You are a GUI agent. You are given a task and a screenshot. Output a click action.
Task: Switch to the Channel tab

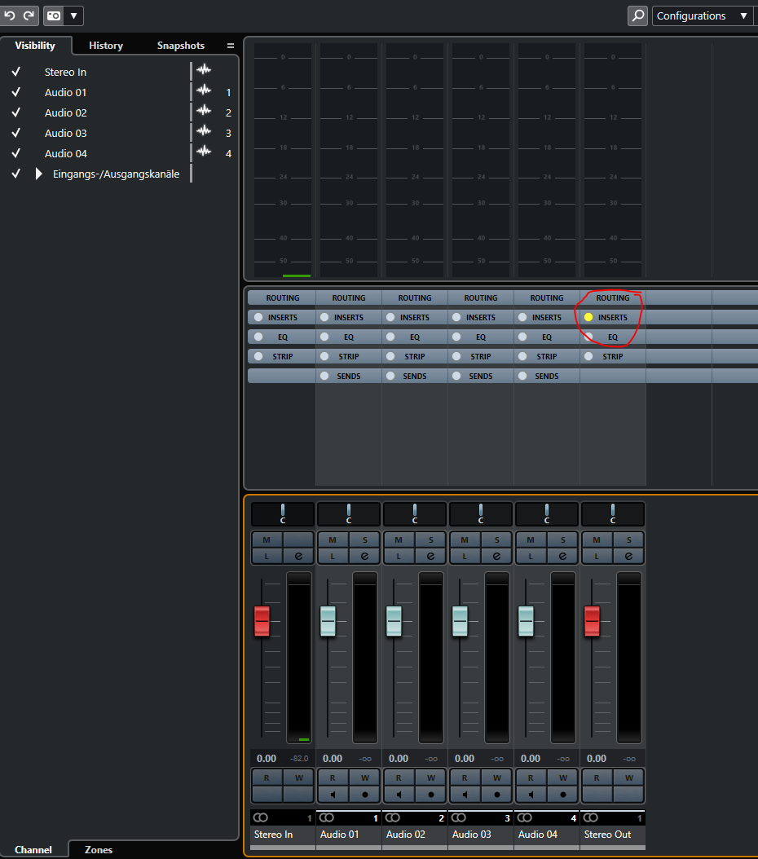pos(33,850)
